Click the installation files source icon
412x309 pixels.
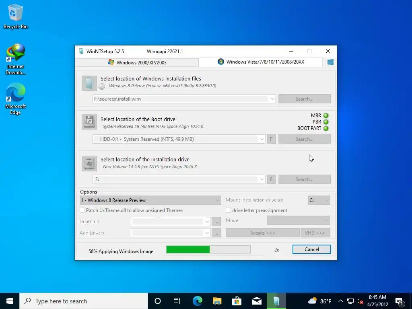[89, 83]
